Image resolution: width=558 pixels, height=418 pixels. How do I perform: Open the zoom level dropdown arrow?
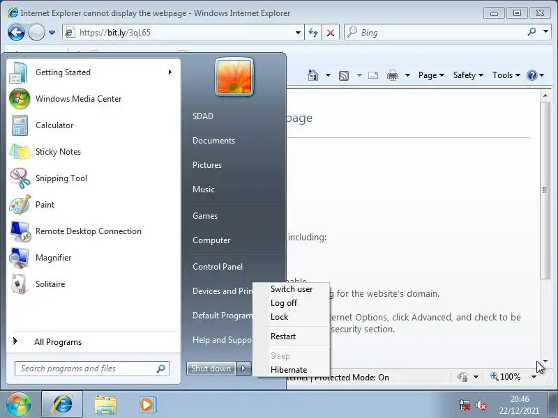pyautogui.click(x=534, y=377)
